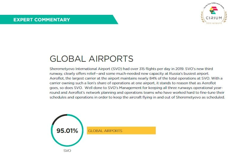Image resolution: width=240 pixels, height=167 pixels.
Task: Click the colorful Cirium emblem logo
Action: [214, 11]
